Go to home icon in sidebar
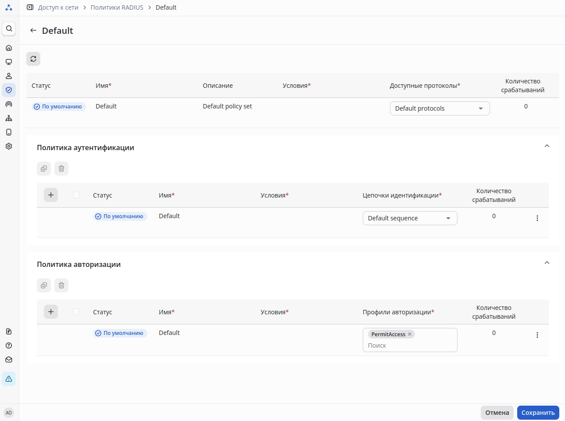This screenshot has height=421, width=565. [9, 48]
